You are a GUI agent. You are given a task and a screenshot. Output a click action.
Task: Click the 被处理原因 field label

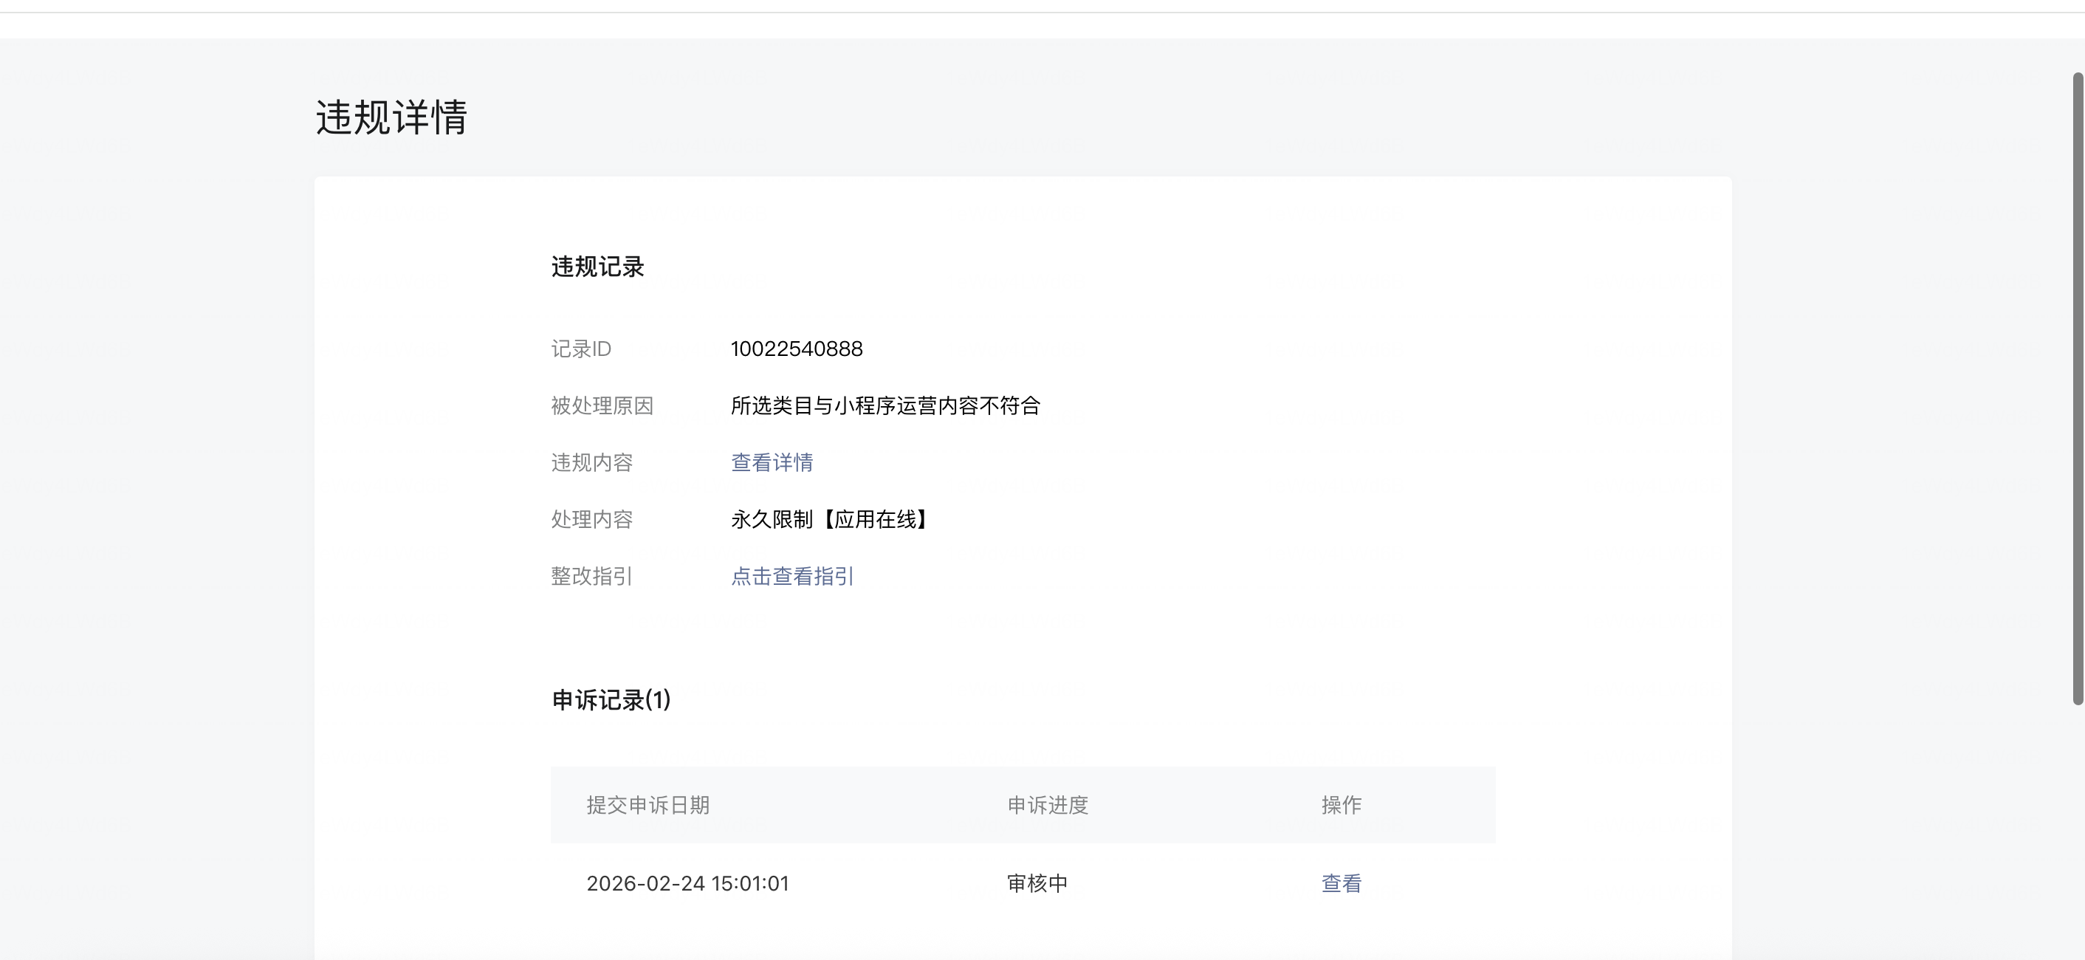[x=602, y=405]
